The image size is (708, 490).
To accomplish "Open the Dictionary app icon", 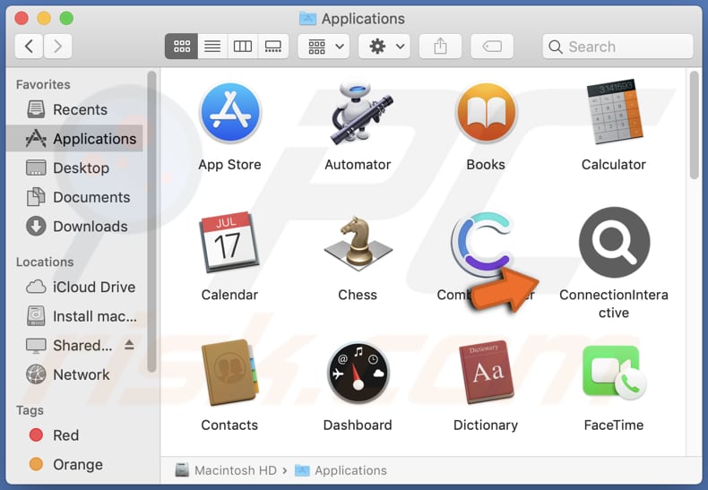I will [x=487, y=373].
